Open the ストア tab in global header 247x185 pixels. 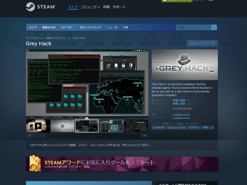pyautogui.click(x=73, y=7)
